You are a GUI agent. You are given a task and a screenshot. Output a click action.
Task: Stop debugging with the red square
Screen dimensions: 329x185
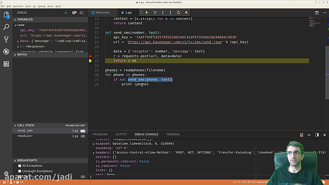tap(186, 13)
